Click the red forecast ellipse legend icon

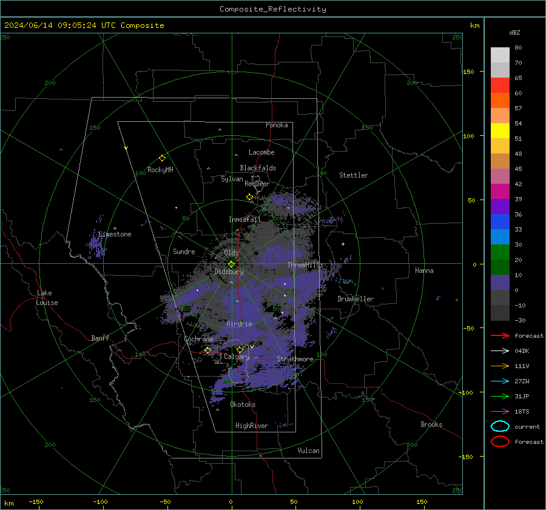(x=500, y=441)
